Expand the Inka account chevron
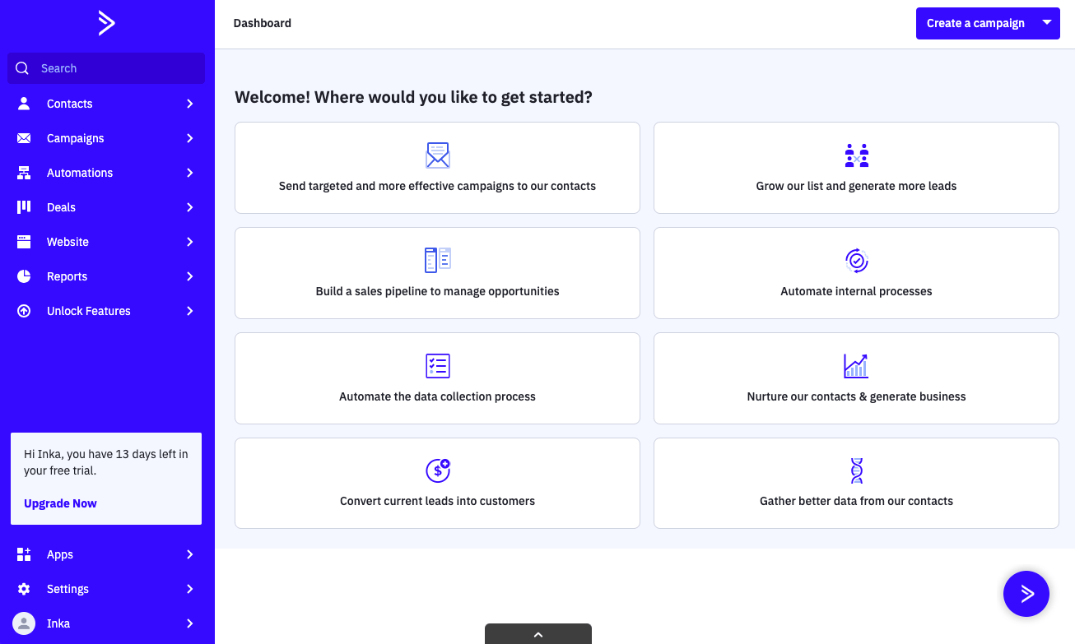Viewport: 1075px width, 644px height. [x=190, y=623]
